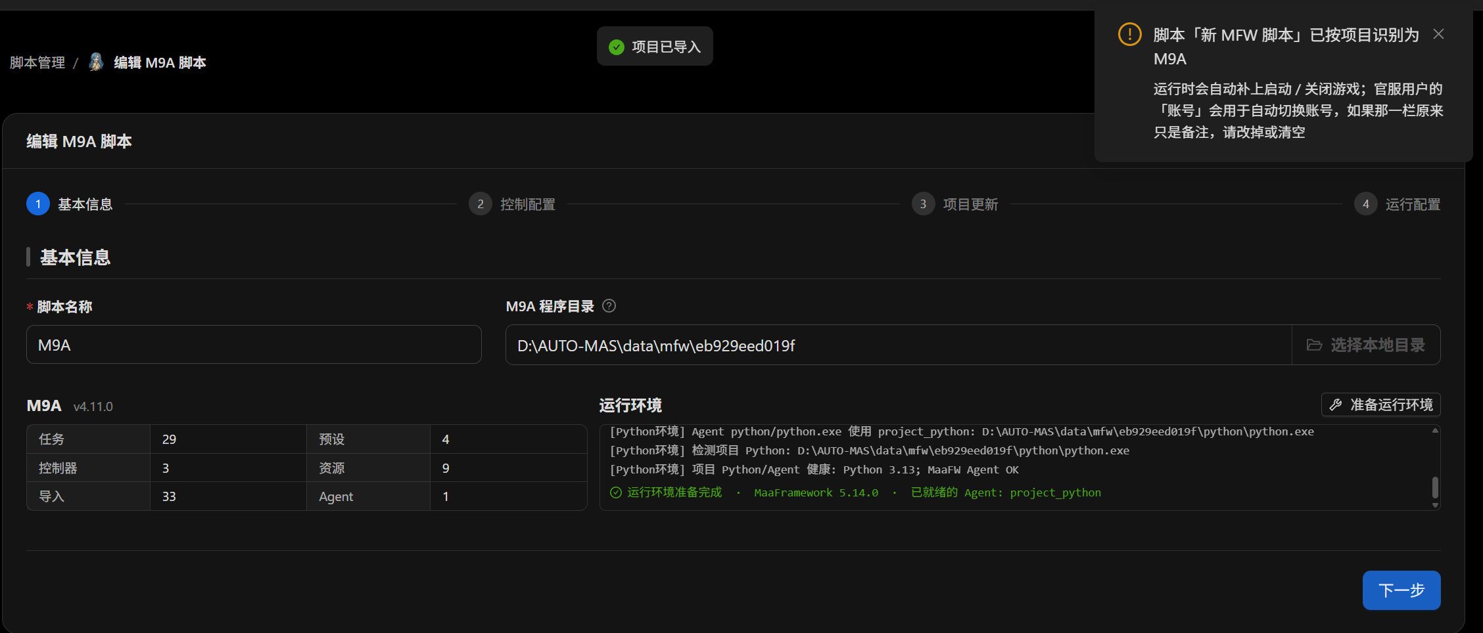Click the warning icon in the notification
Screen dimensions: 1483x633
pos(1129,34)
